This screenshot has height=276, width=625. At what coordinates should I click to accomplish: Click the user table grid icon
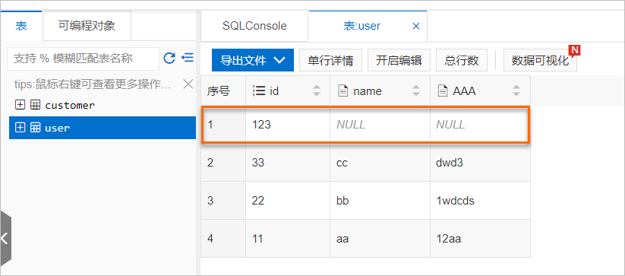coord(36,128)
